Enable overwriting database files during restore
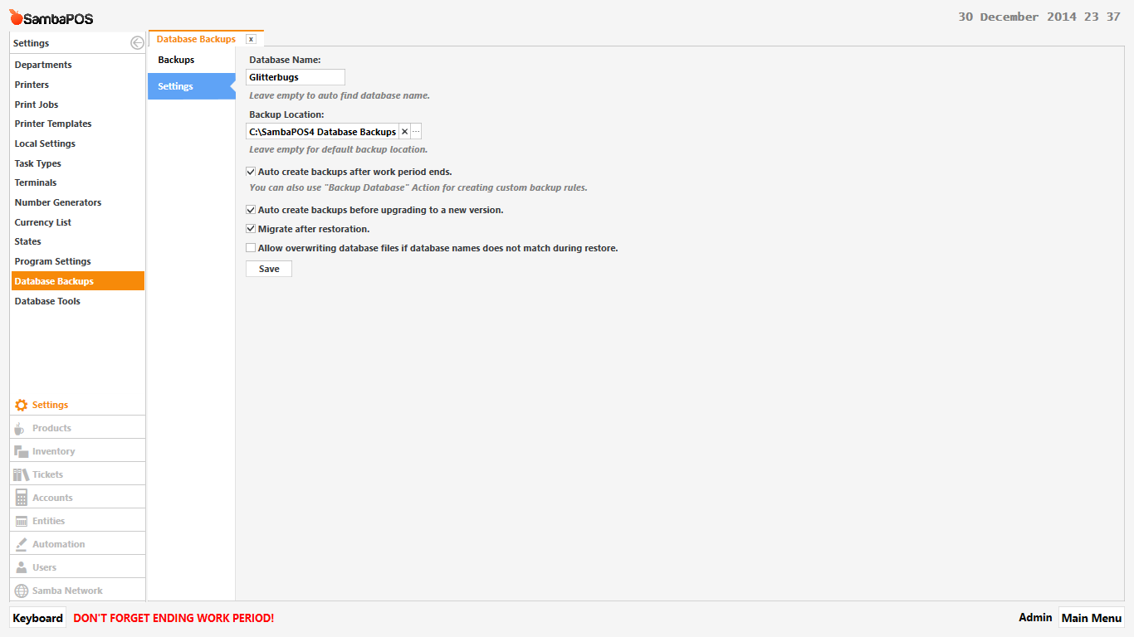 [x=251, y=248]
